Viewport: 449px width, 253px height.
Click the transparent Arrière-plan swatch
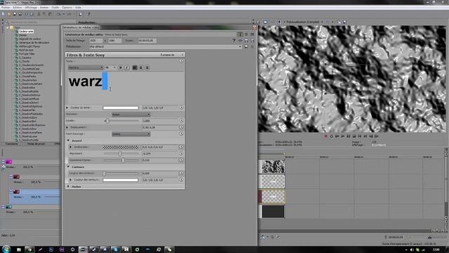[x=121, y=147]
